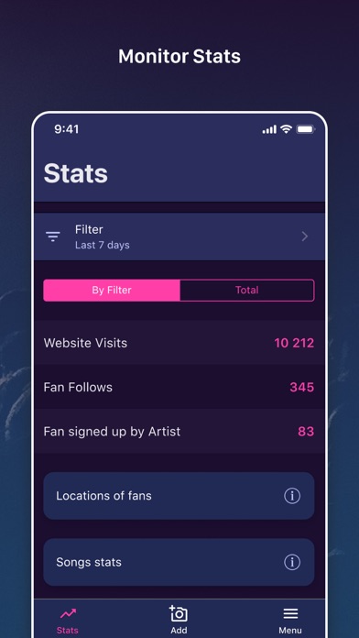This screenshot has height=638, width=359.
Task: Open the Last 7 days filter row
Action: click(179, 236)
